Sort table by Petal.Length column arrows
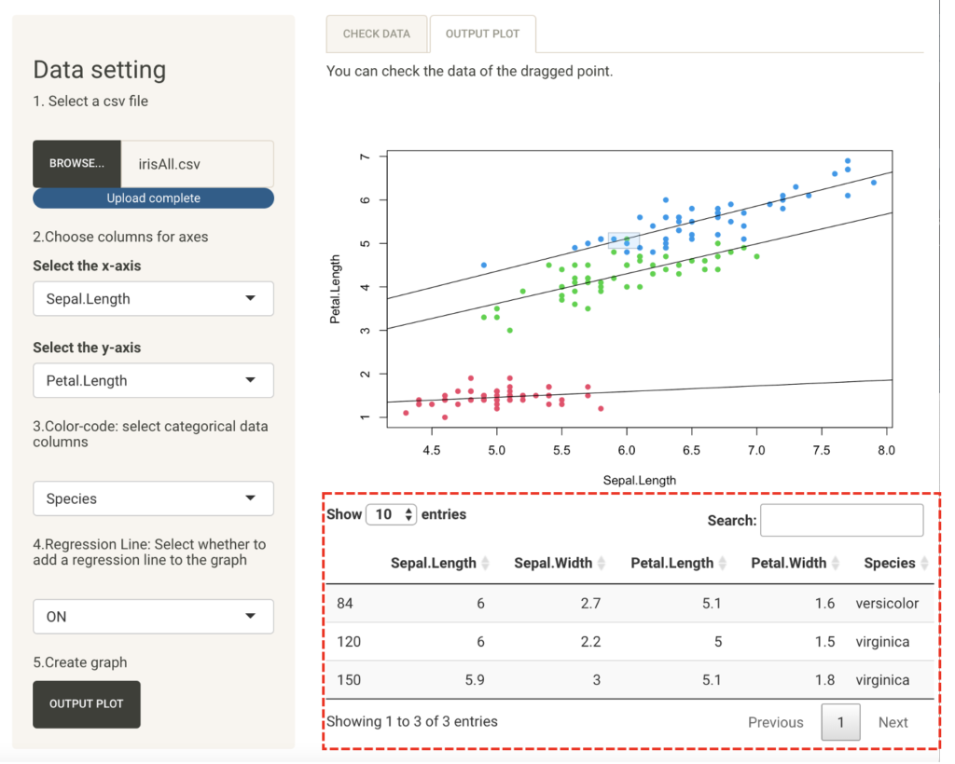 723,564
